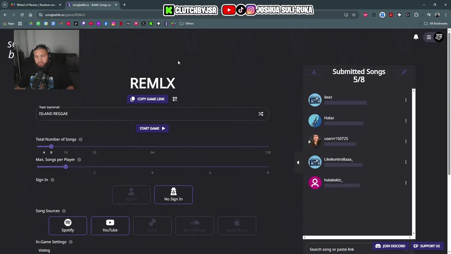
Task: Click the QR code icon beside Copy Game Link
Action: click(175, 99)
